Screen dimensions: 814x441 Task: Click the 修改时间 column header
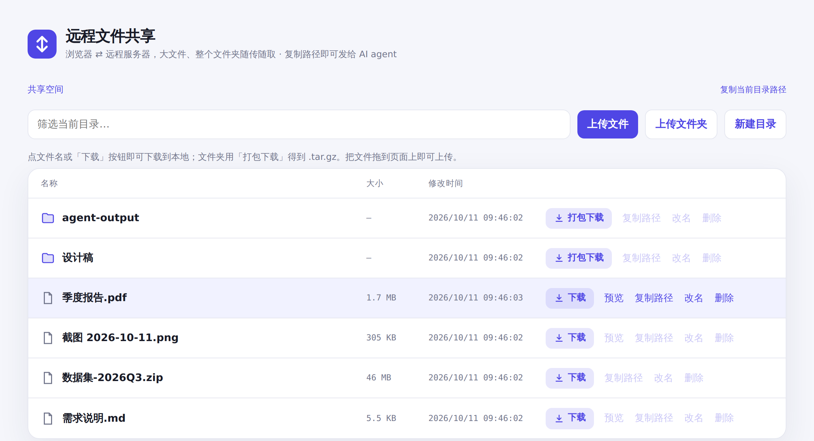(x=446, y=183)
